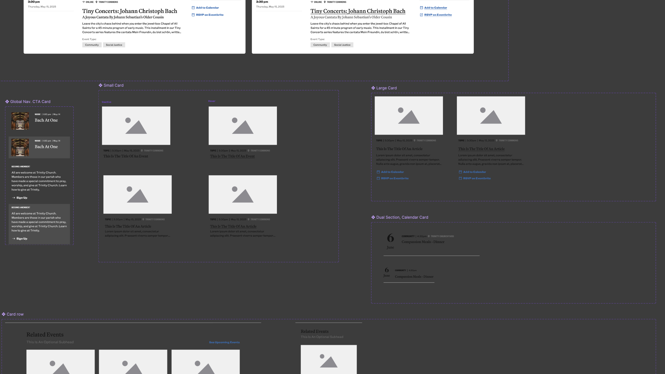Click component icon by "Dual Section, Calendar Card"
The height and width of the screenshot is (374, 665).
(x=373, y=217)
